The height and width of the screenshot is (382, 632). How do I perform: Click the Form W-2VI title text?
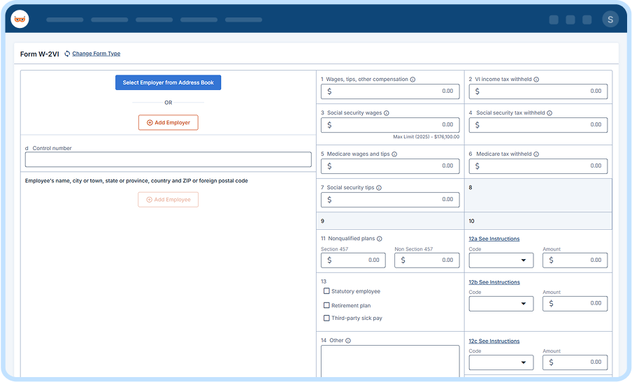39,54
